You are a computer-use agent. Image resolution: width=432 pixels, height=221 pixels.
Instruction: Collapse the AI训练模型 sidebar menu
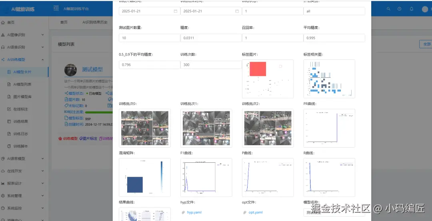[x=22, y=59]
